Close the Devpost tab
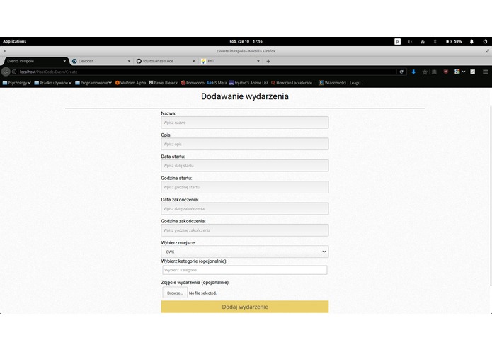This screenshot has width=492, height=350. [129, 61]
